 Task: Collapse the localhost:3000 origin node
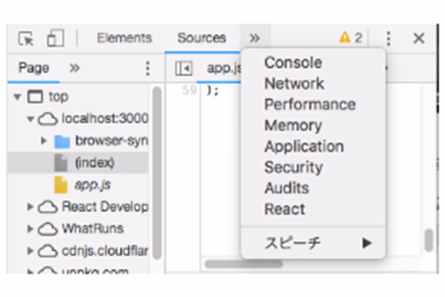click(x=30, y=119)
